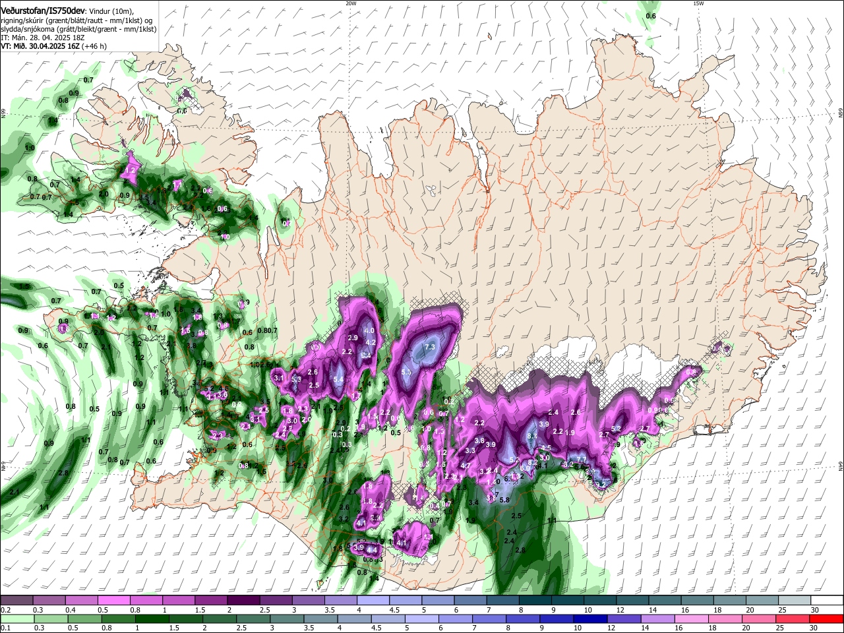Select upper snow-scale swatch labelled 0.5
Viewport: 844px width, 633px height.
click(114, 600)
